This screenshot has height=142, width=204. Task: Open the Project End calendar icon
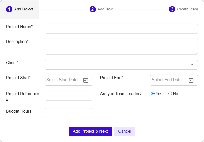pos(191,80)
